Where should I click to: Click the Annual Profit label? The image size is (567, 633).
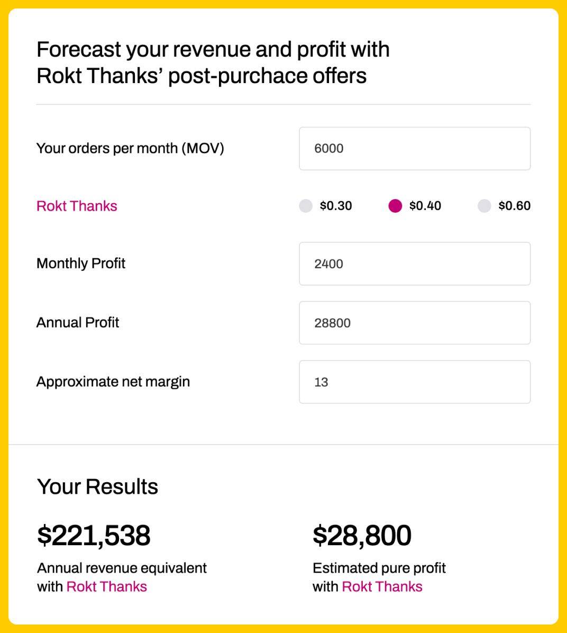pos(78,322)
